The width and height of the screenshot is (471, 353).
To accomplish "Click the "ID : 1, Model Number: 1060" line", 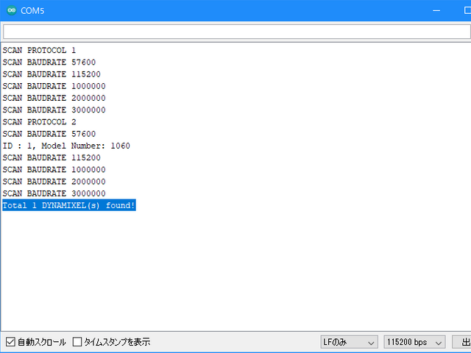I will 66,146.
